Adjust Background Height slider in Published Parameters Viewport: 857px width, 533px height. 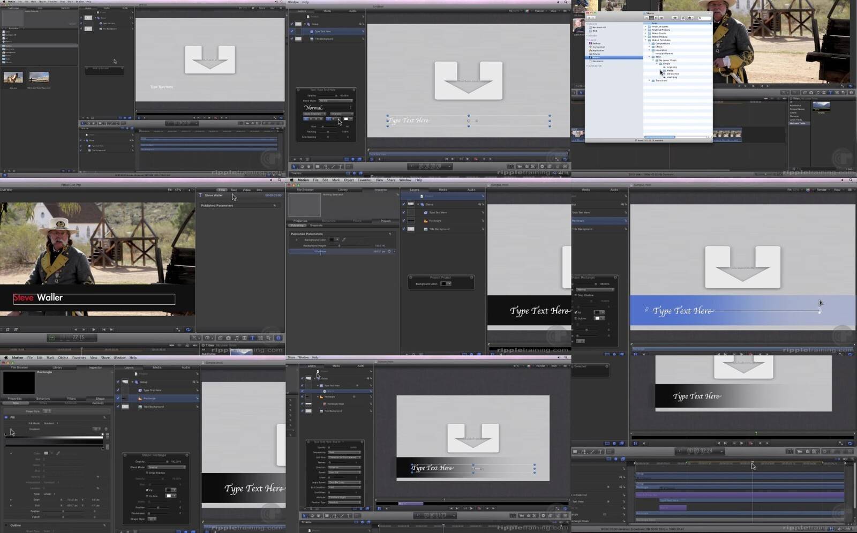339,245
